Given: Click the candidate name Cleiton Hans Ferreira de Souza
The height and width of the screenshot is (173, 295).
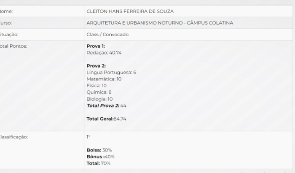Looking at the screenshot, I should tap(129, 11).
